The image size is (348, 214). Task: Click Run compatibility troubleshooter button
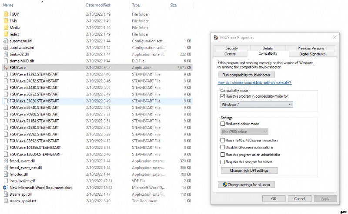pyautogui.click(x=246, y=75)
